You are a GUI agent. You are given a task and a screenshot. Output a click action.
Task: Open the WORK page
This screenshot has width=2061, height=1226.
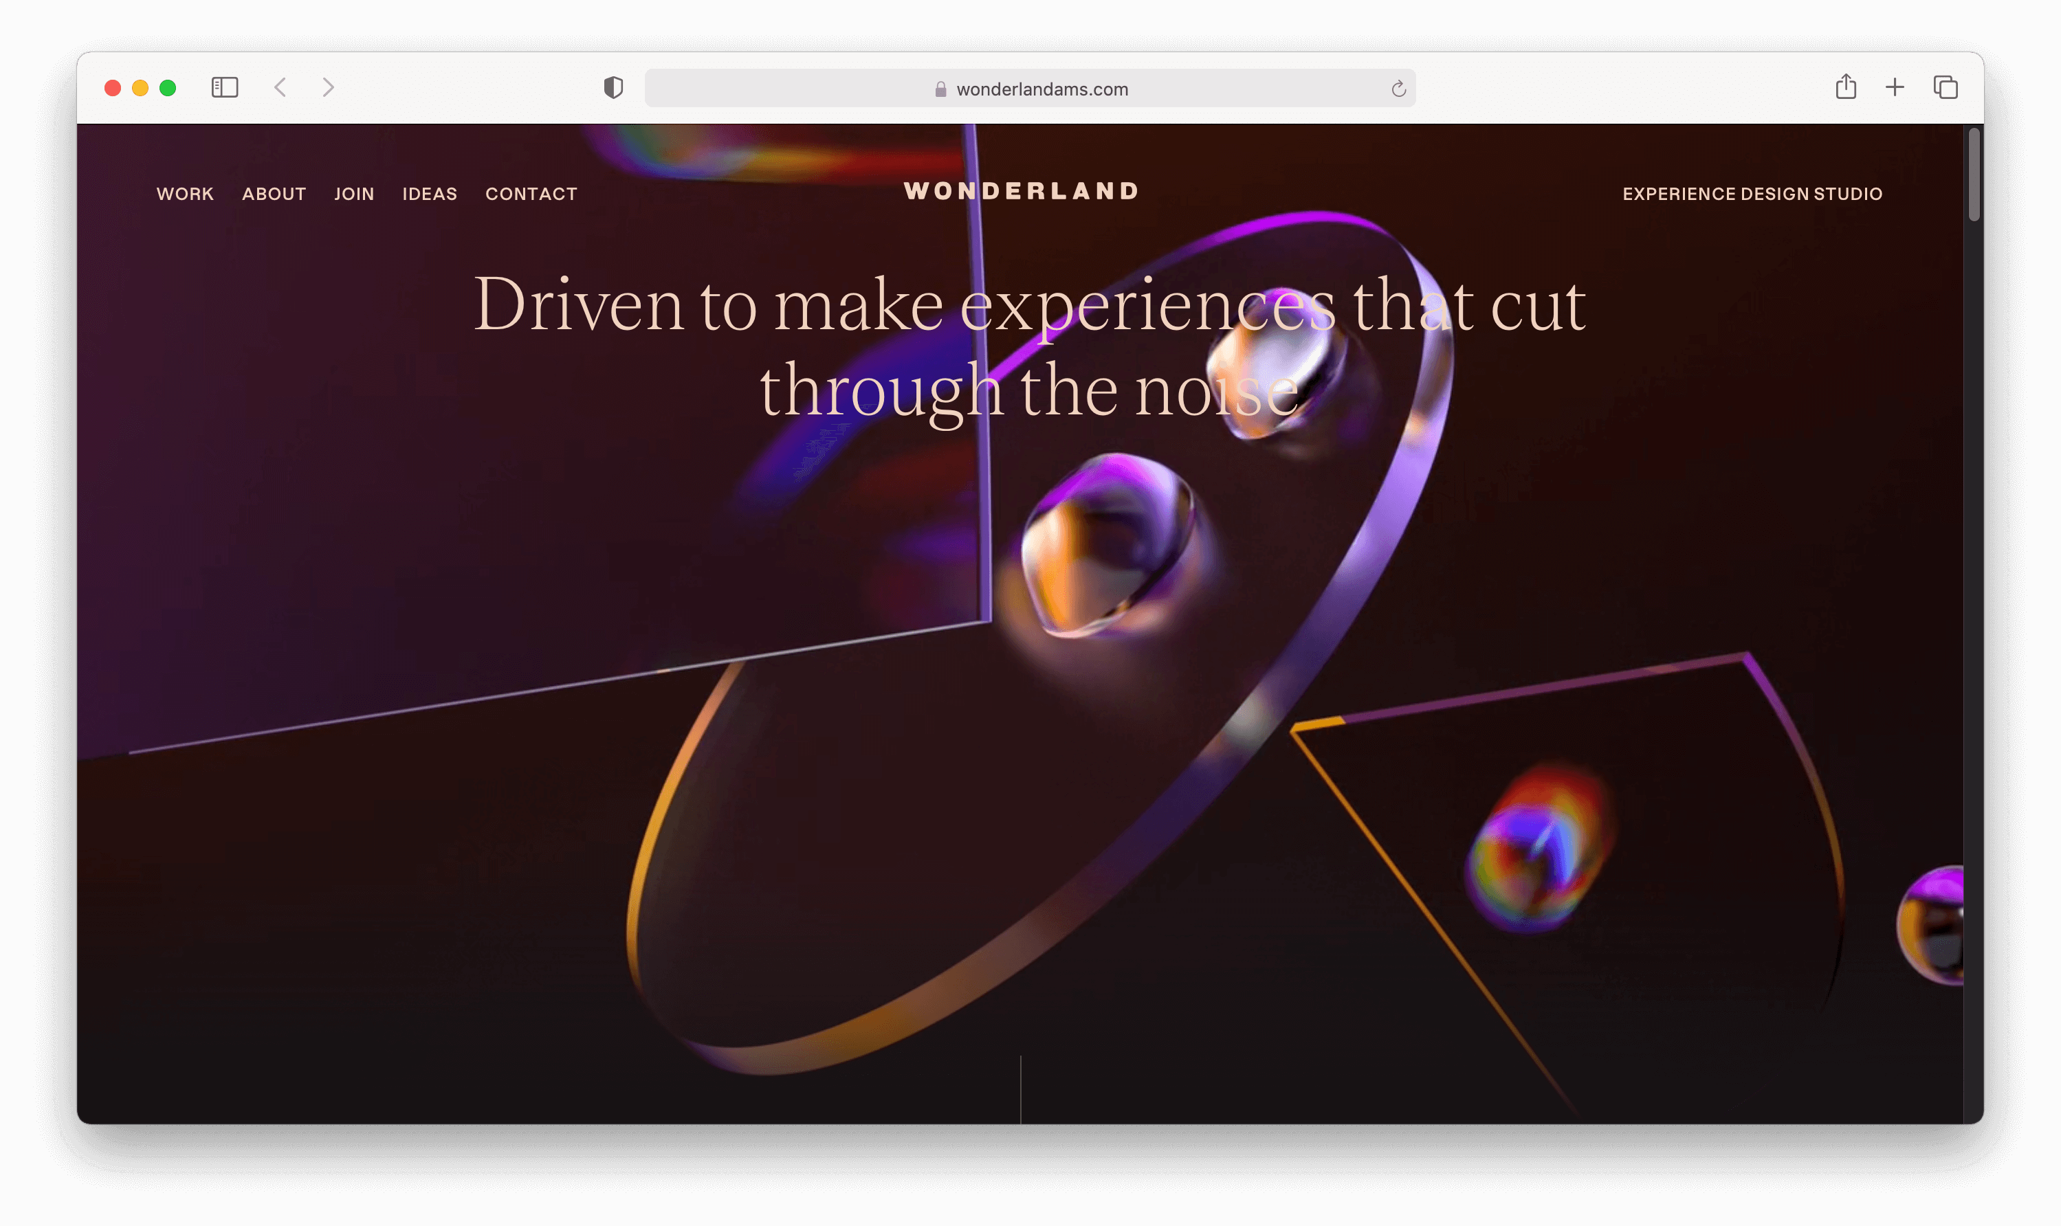[x=185, y=194]
